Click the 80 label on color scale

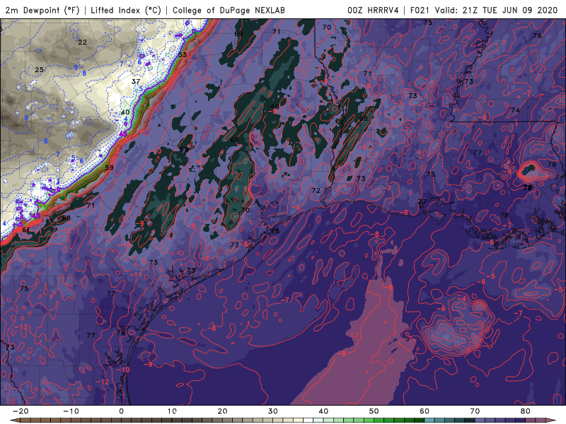(x=526, y=411)
